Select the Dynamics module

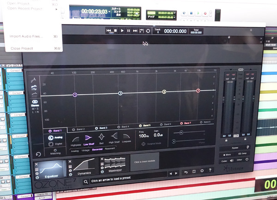tap(84, 167)
